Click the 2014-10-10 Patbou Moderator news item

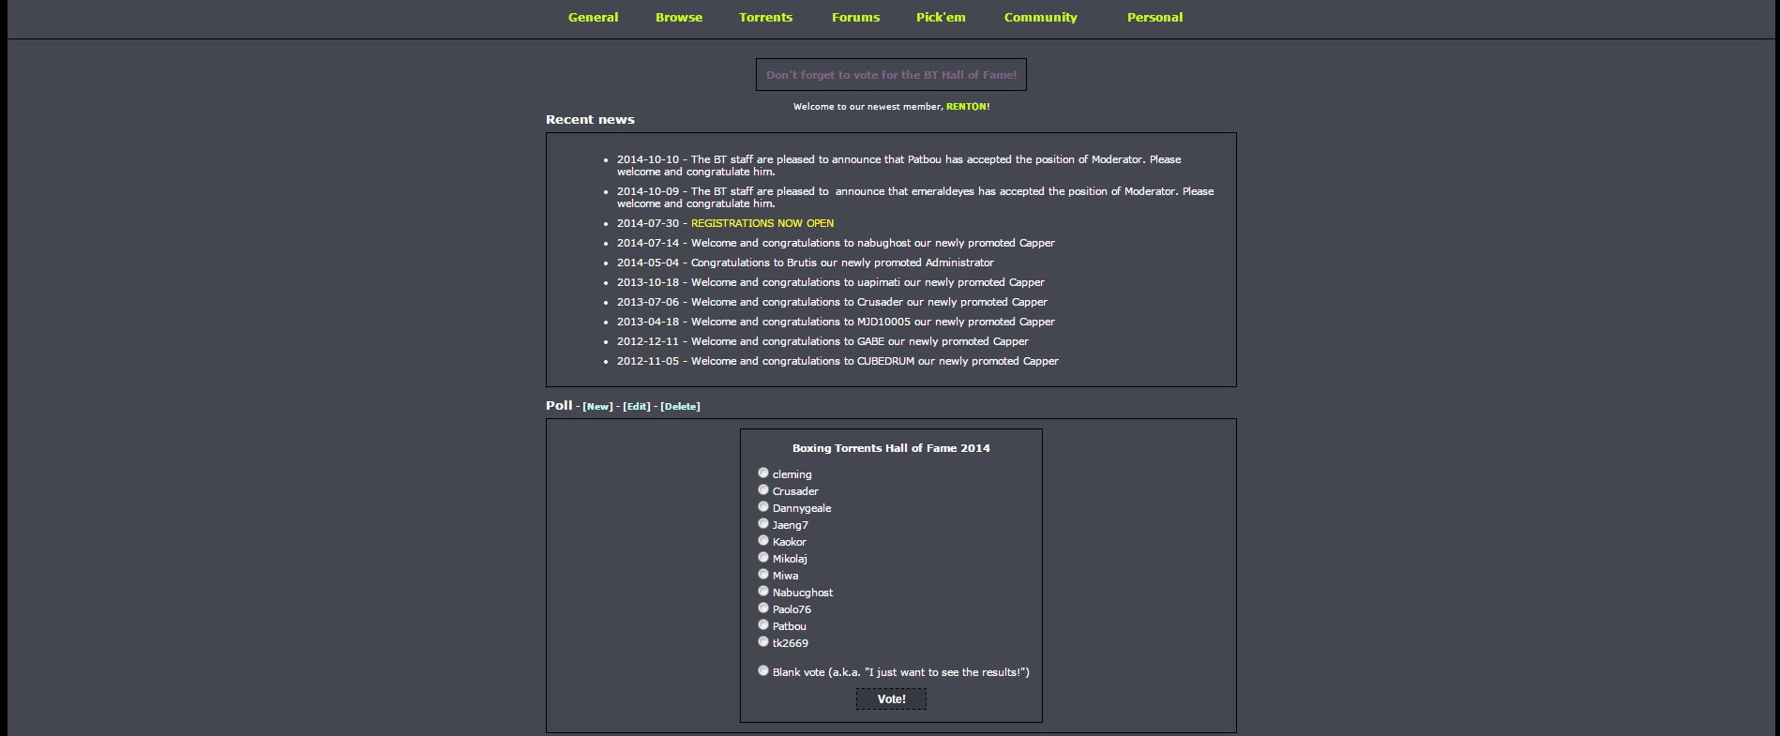coord(898,166)
